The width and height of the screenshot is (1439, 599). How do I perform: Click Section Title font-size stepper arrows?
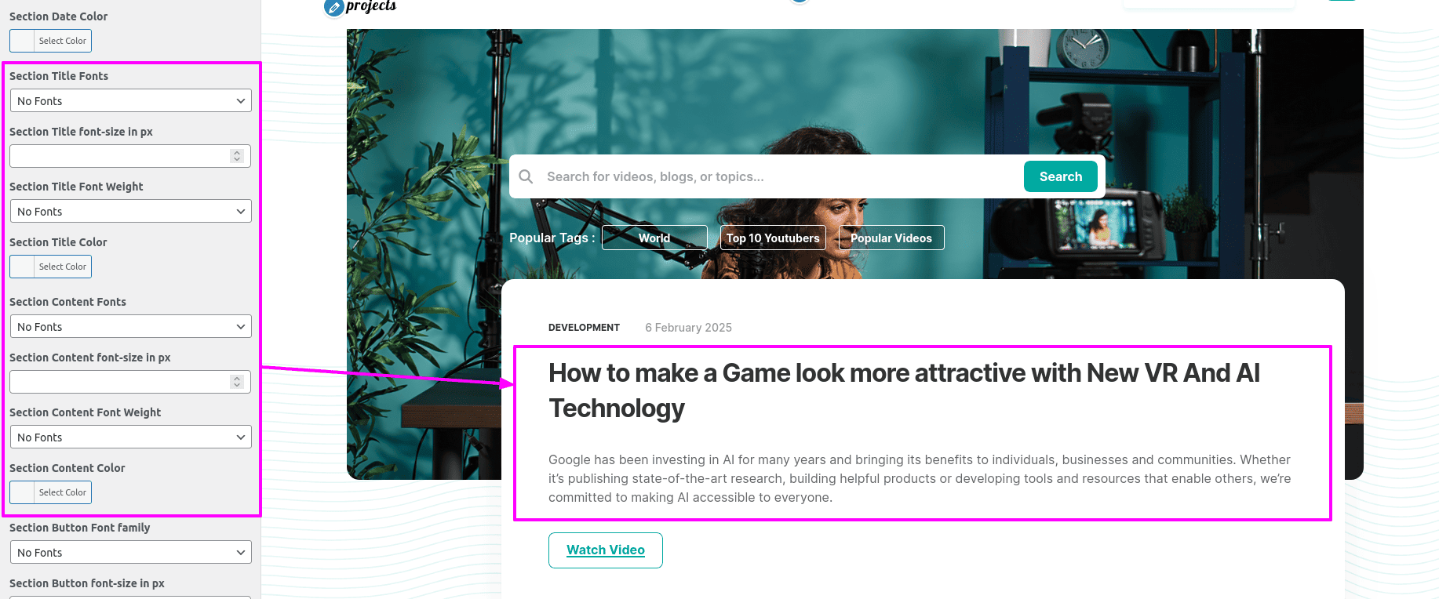click(237, 156)
